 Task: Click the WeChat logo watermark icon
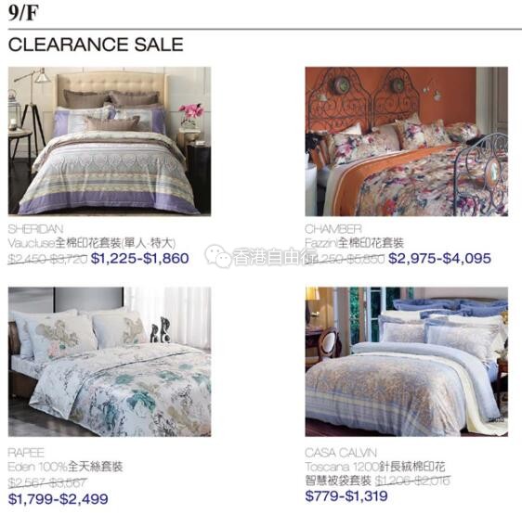218,256
